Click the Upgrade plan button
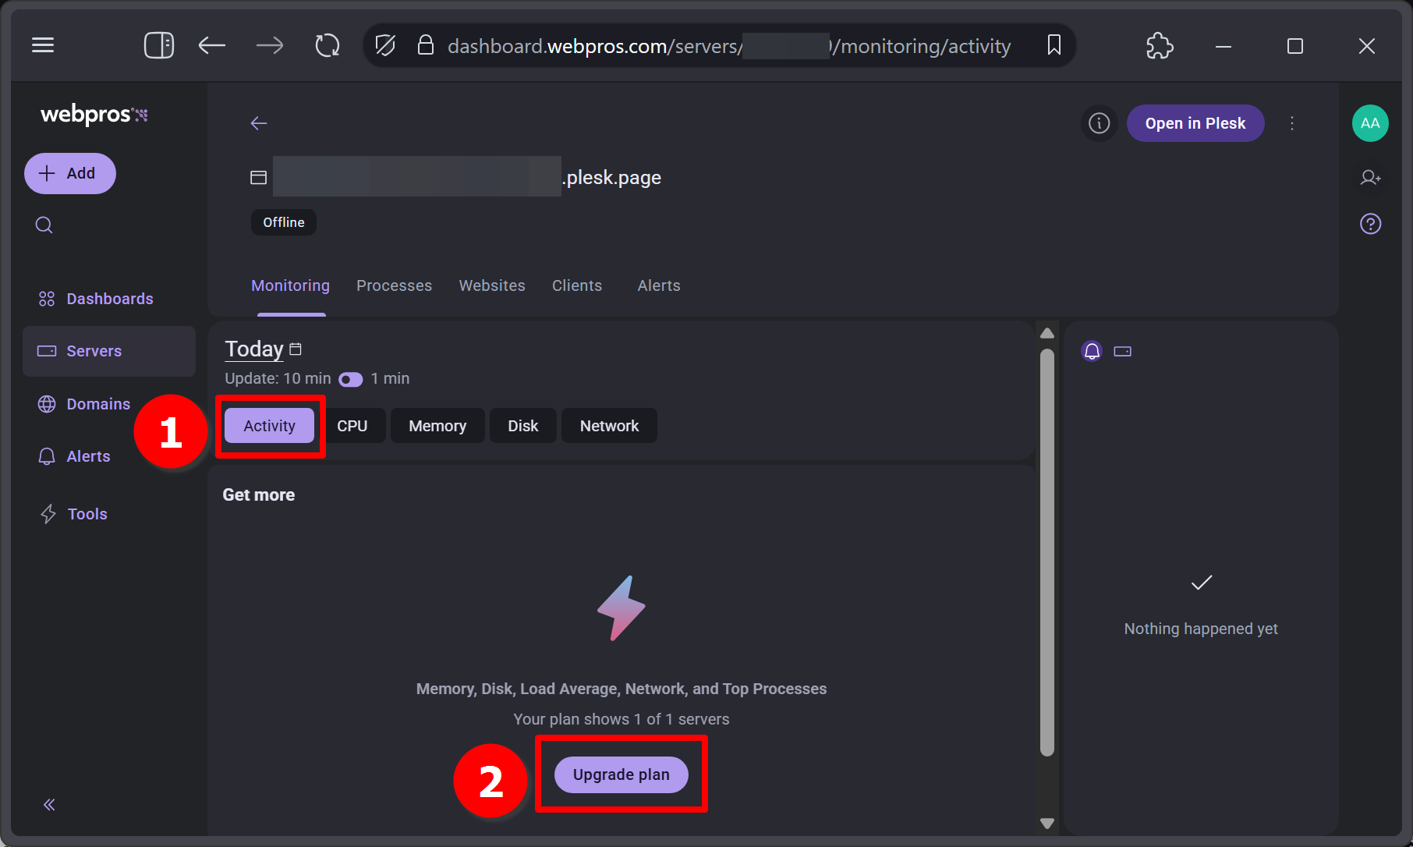The width and height of the screenshot is (1413, 847). tap(622, 774)
